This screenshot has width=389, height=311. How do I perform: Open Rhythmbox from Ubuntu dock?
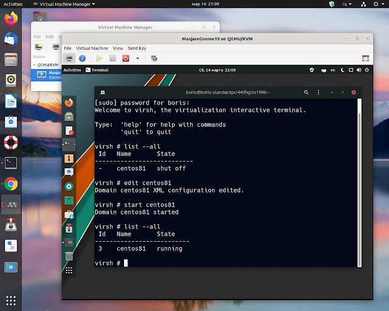[11, 80]
